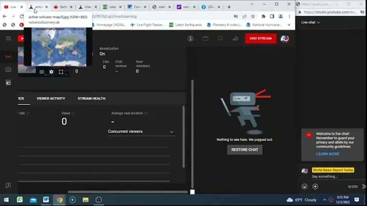Open Live Flight Tracker bookmark
The height and width of the screenshot is (206, 367).
point(147,25)
